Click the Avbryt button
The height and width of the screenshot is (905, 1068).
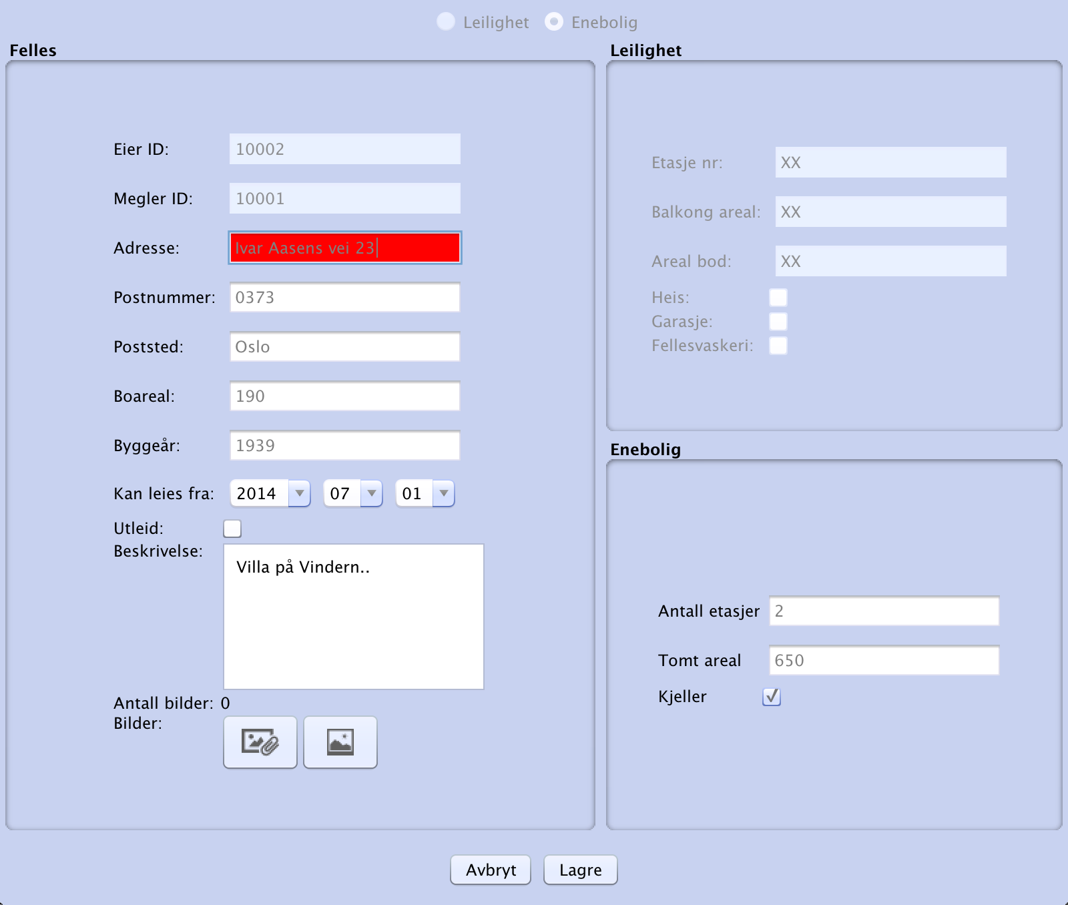click(x=491, y=870)
